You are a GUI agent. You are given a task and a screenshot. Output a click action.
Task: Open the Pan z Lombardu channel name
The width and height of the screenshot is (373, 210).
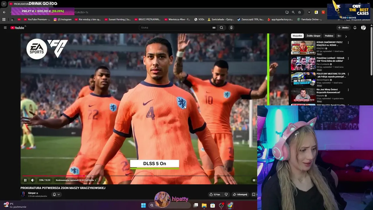(x=323, y=64)
